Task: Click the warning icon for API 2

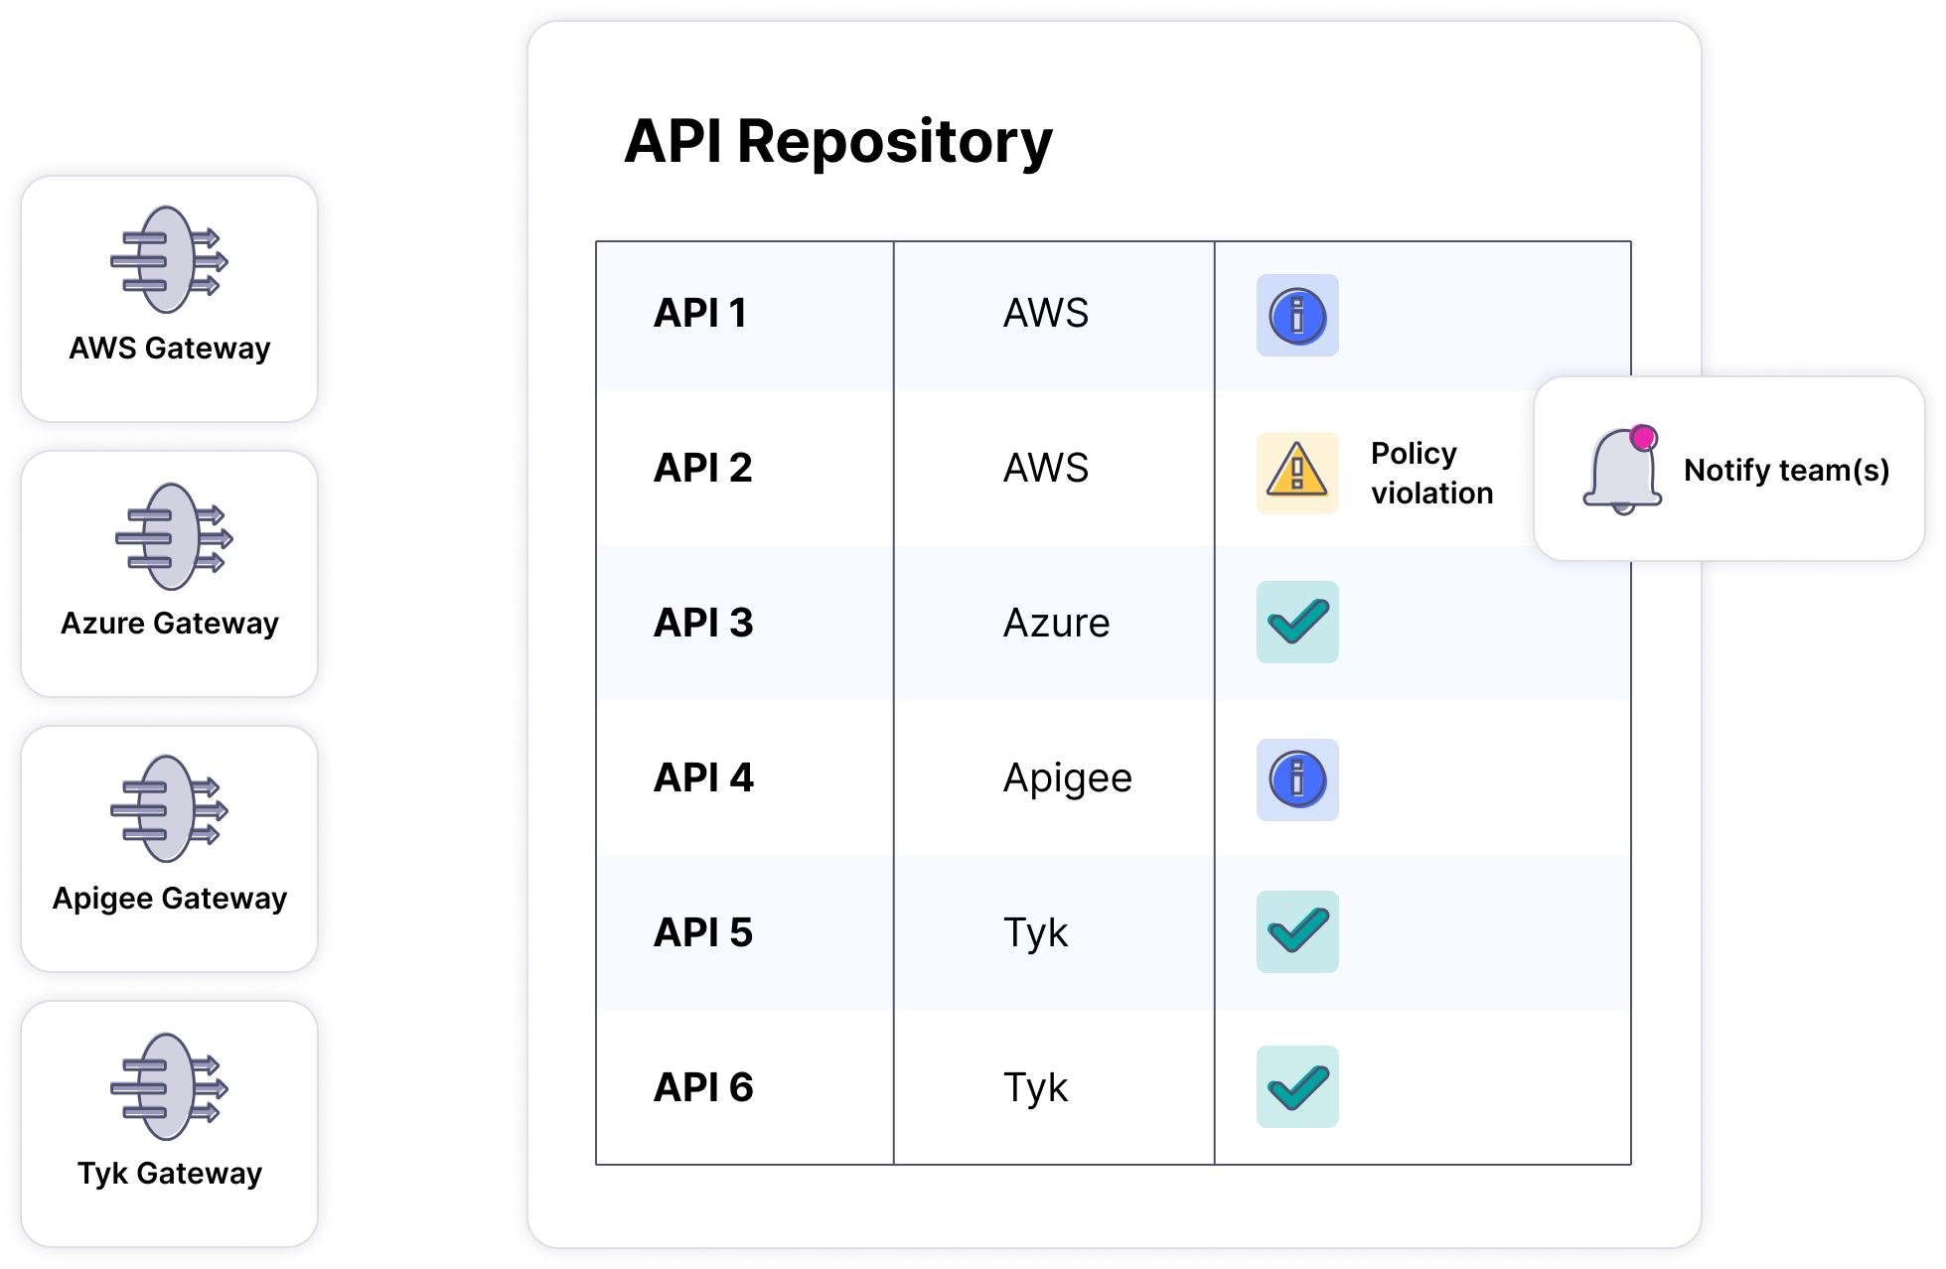Action: [1297, 473]
